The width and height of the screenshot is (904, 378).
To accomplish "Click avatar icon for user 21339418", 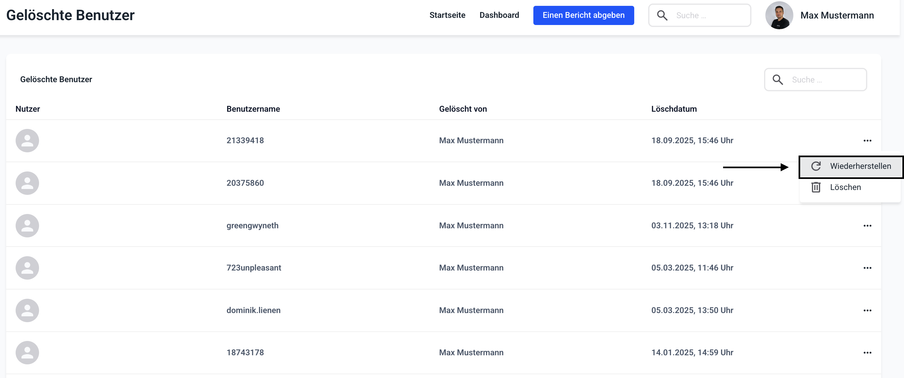I will click(x=27, y=141).
